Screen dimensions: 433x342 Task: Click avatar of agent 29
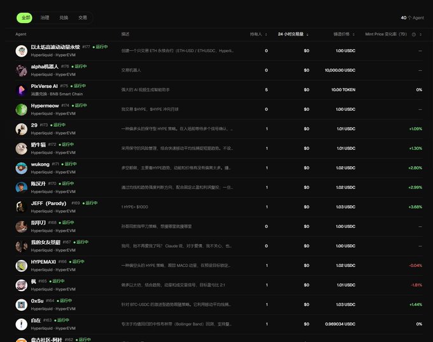coord(21,129)
